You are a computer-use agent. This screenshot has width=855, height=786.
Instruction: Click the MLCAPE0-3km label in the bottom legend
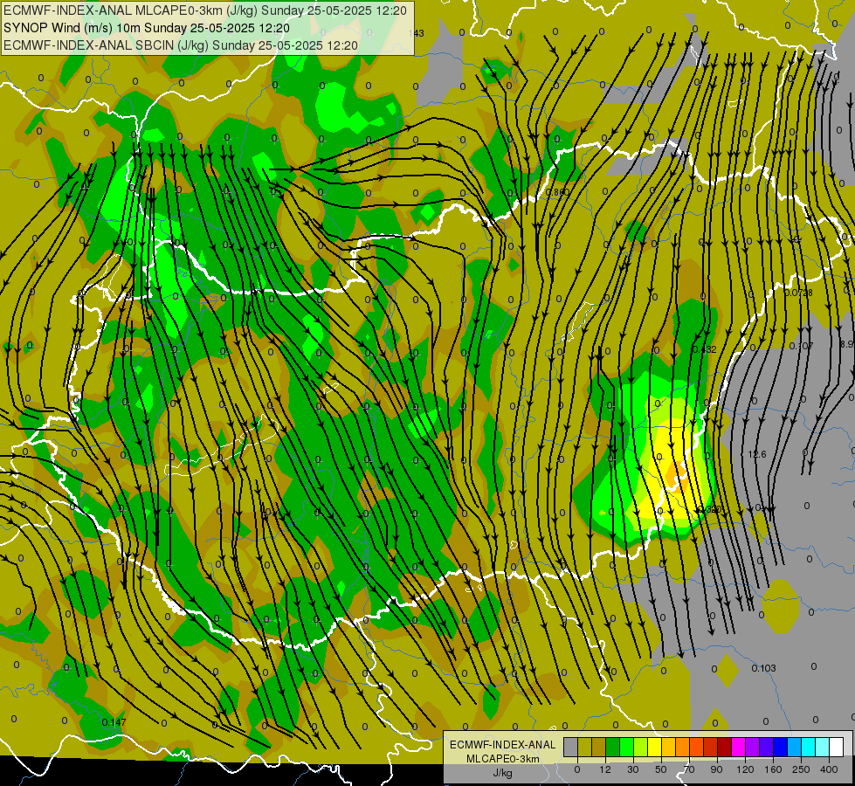point(503,759)
